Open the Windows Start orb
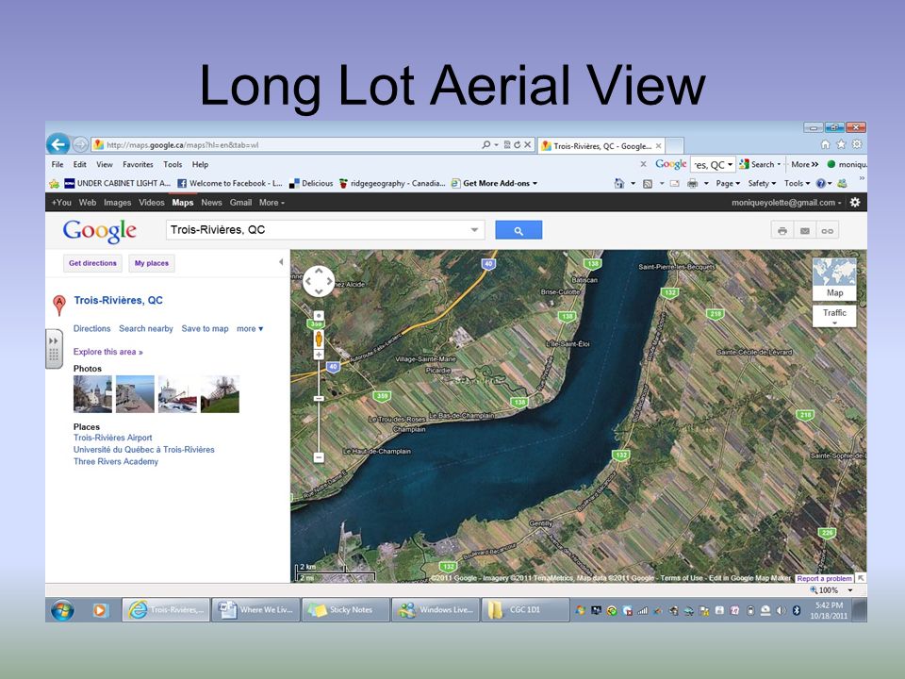Viewport: 905px width, 679px height. [x=62, y=610]
